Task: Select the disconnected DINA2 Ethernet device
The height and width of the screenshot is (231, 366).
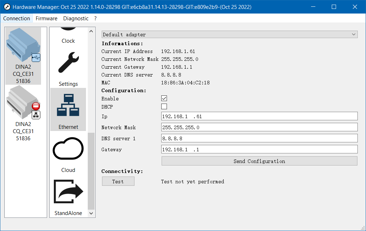Action: tap(23, 114)
